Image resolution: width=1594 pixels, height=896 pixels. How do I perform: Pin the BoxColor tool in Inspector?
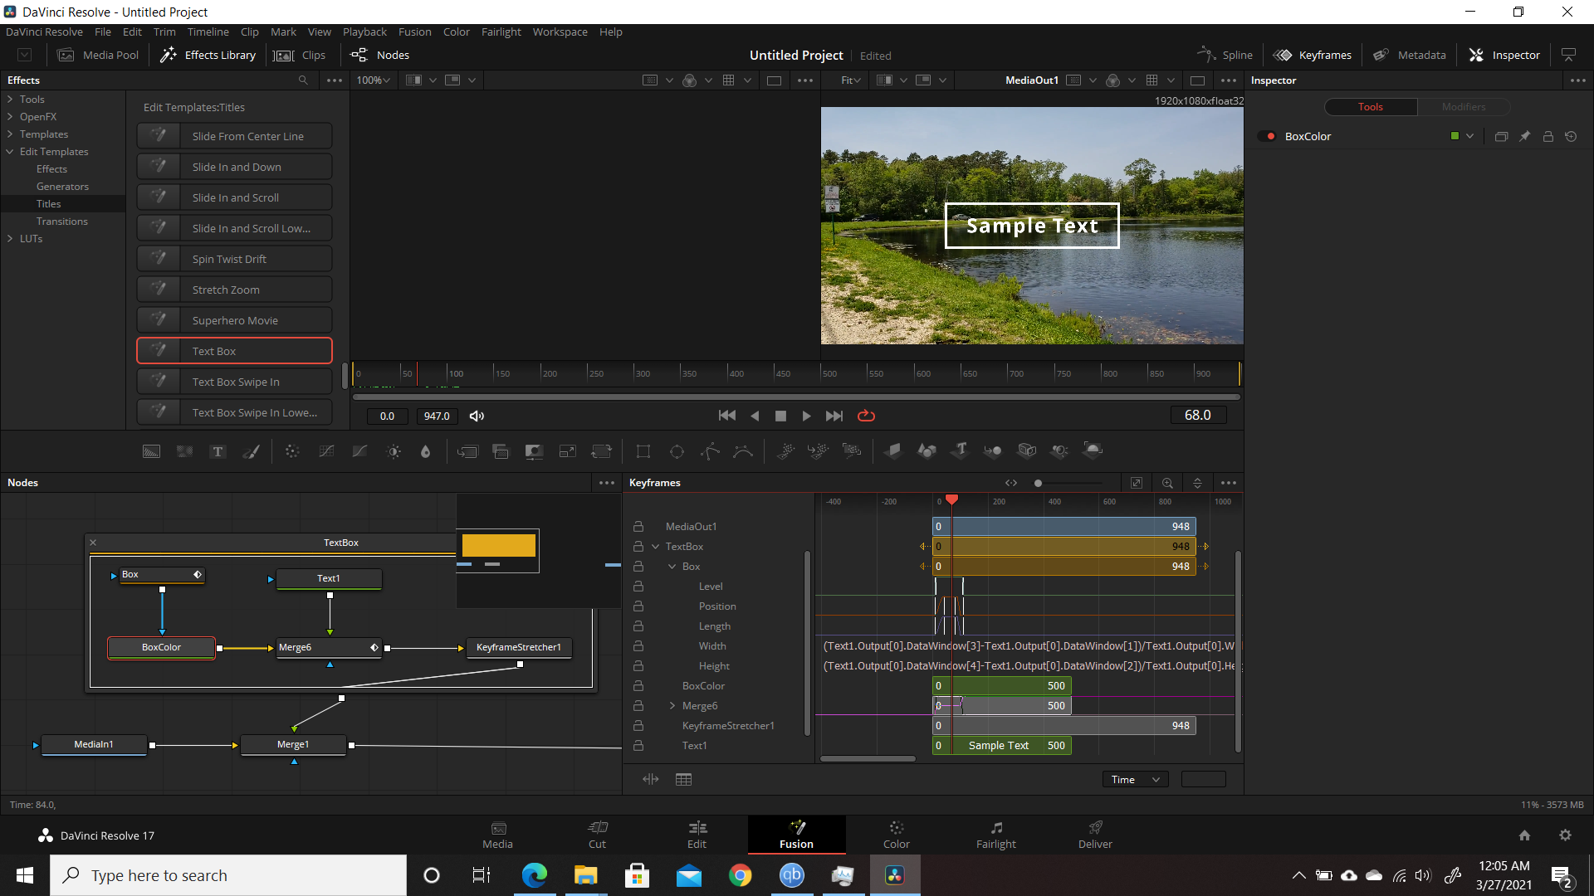coord(1524,136)
